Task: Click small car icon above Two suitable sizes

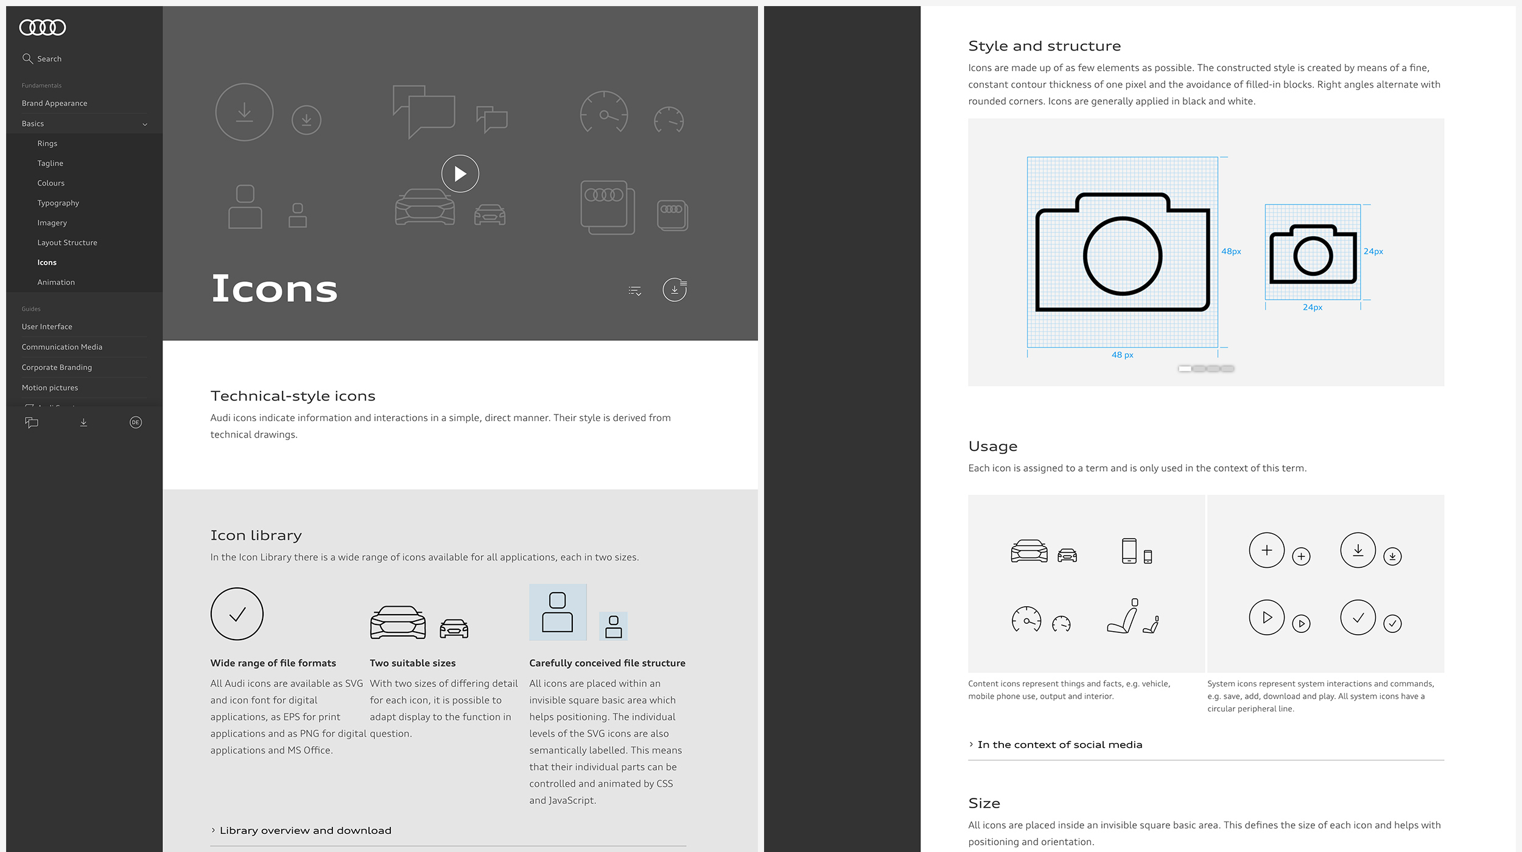Action: (x=454, y=628)
